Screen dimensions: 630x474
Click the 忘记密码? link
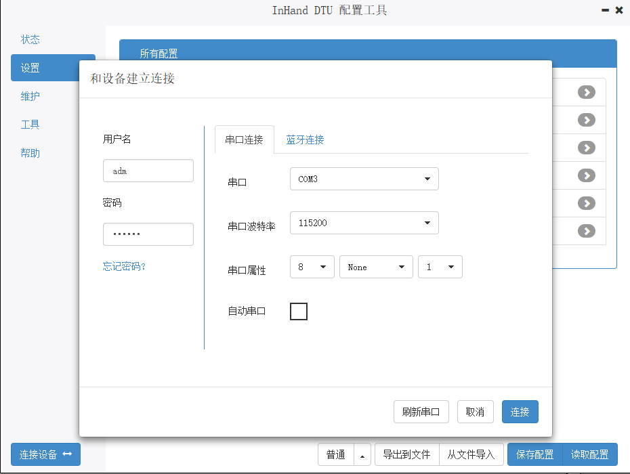tap(125, 266)
